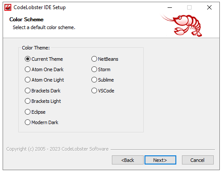The width and height of the screenshot is (222, 171).
Task: Select the Eclipse color theme
Action: coord(35,112)
